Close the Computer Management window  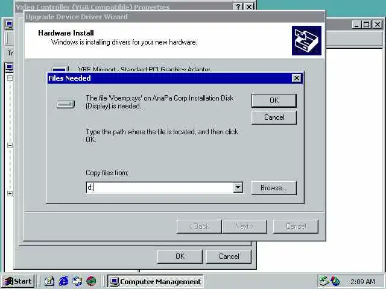377,25
